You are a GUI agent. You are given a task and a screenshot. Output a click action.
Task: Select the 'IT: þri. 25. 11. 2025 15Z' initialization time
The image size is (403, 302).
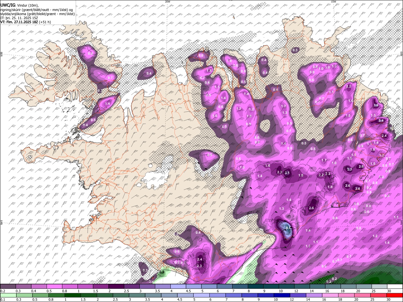(19, 18)
